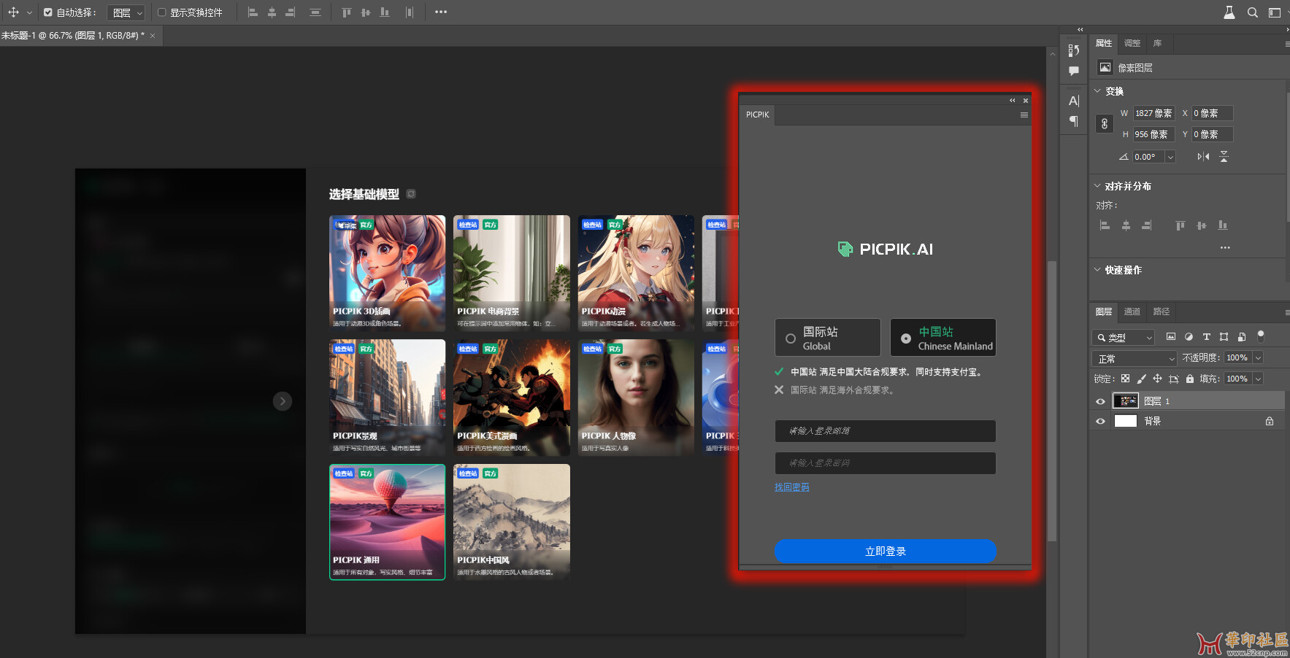Open the options bar three-dots menu

[x=441, y=12]
